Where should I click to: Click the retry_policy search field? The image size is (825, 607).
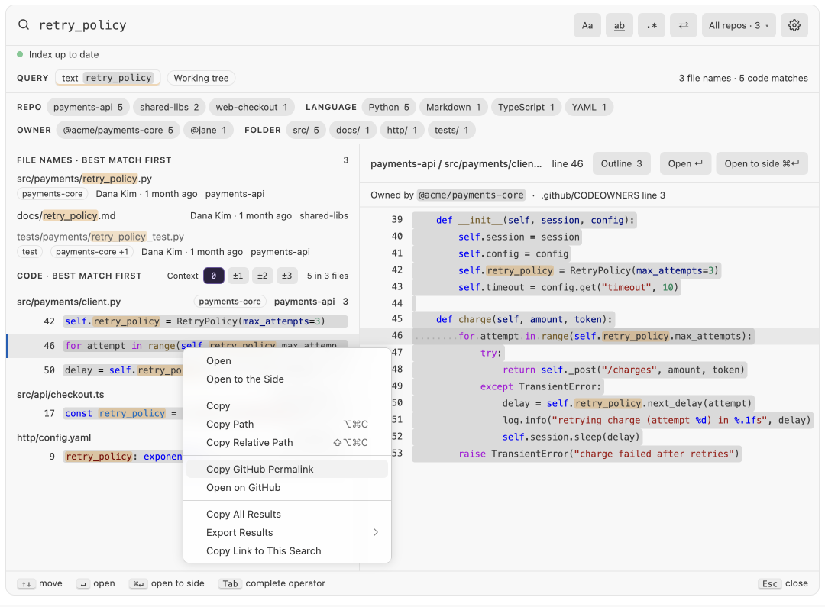(300, 25)
